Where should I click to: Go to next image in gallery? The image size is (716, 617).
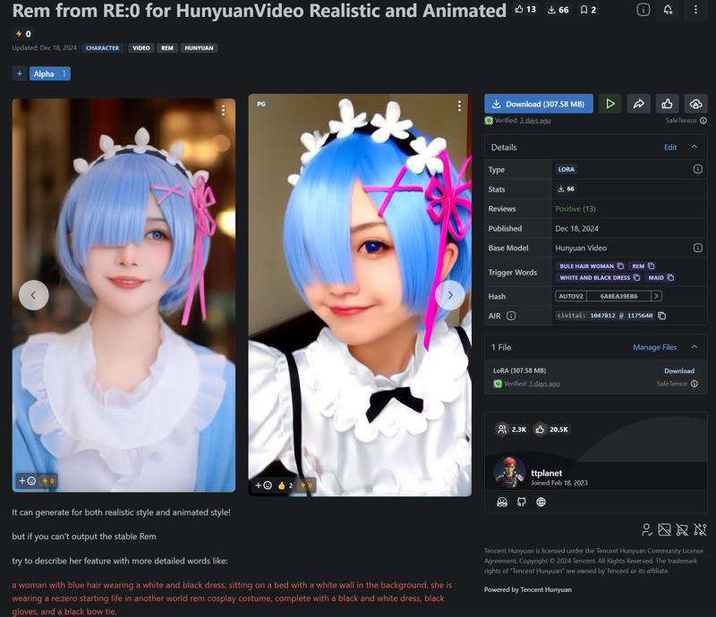tap(450, 295)
